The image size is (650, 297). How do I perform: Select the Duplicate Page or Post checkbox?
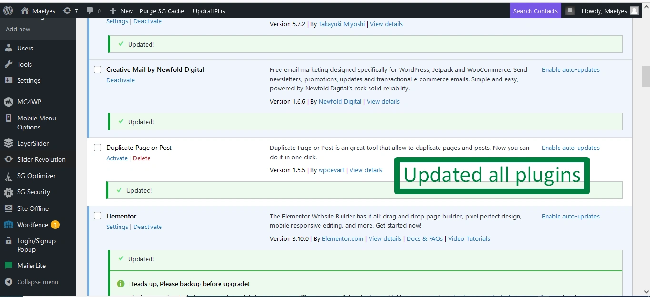point(98,148)
